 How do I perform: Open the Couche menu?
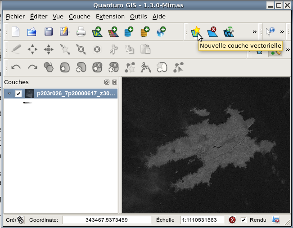coord(79,17)
